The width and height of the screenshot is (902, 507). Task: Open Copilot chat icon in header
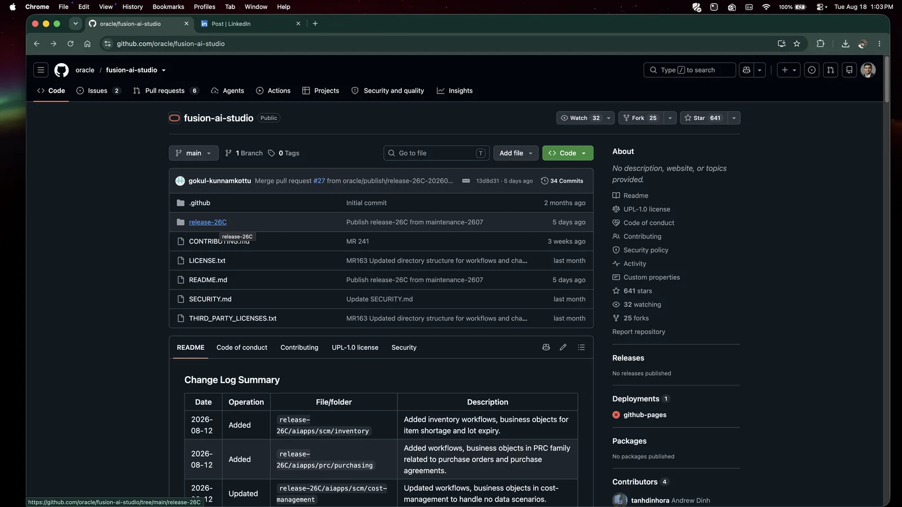pos(746,70)
